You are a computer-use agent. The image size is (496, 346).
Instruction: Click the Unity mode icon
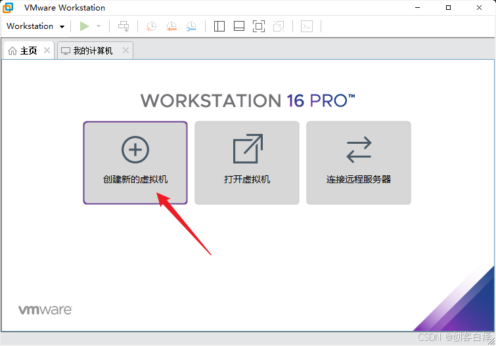(279, 26)
